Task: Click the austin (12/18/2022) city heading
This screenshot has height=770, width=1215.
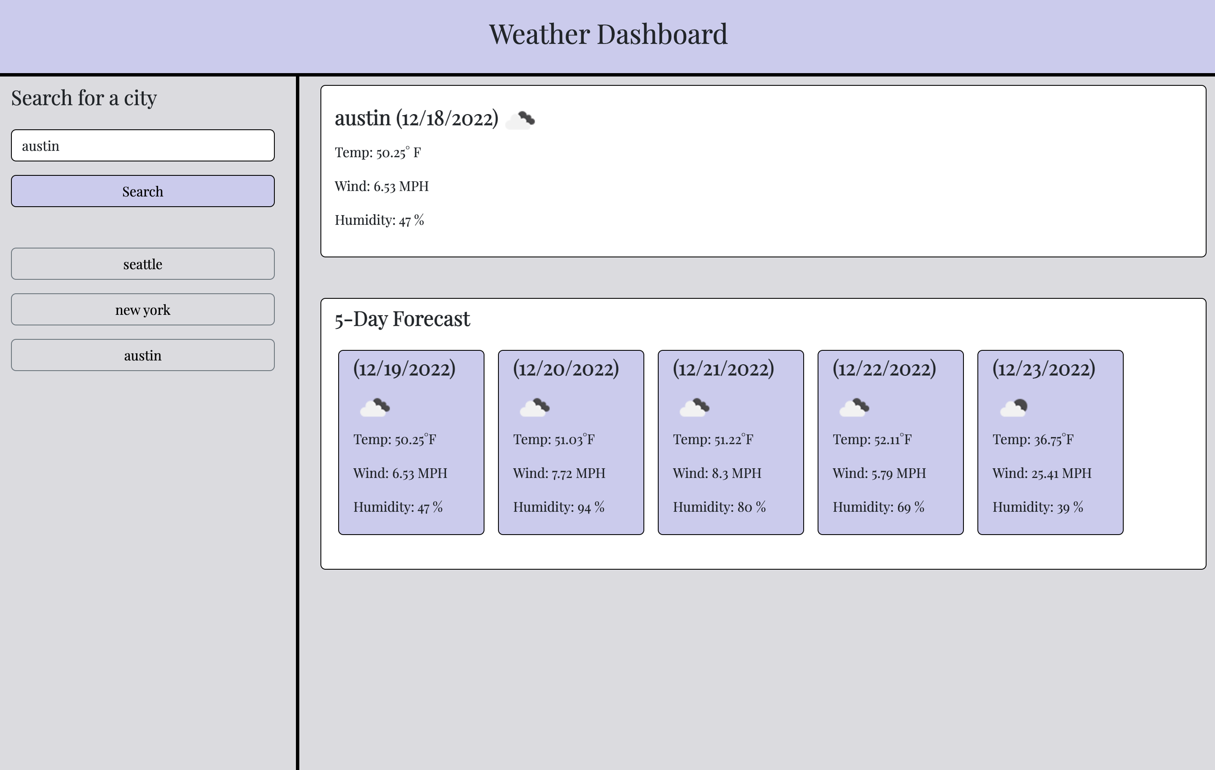Action: click(x=416, y=118)
